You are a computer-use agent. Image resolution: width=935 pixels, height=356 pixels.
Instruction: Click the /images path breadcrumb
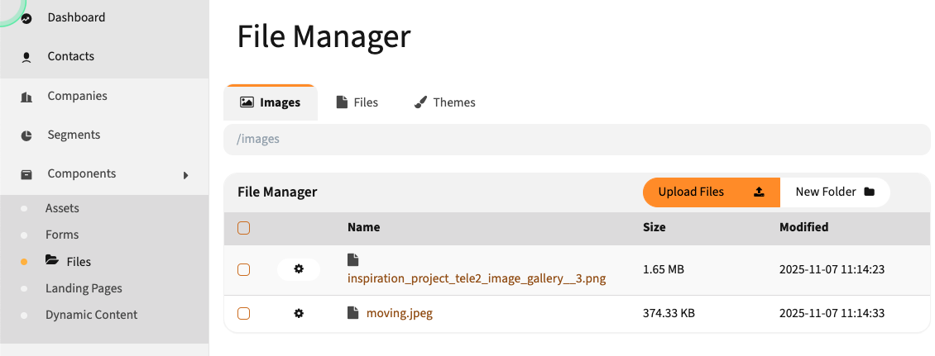pos(258,140)
